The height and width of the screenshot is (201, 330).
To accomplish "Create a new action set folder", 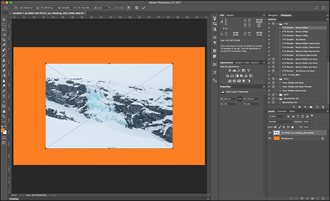I will coord(311,107).
